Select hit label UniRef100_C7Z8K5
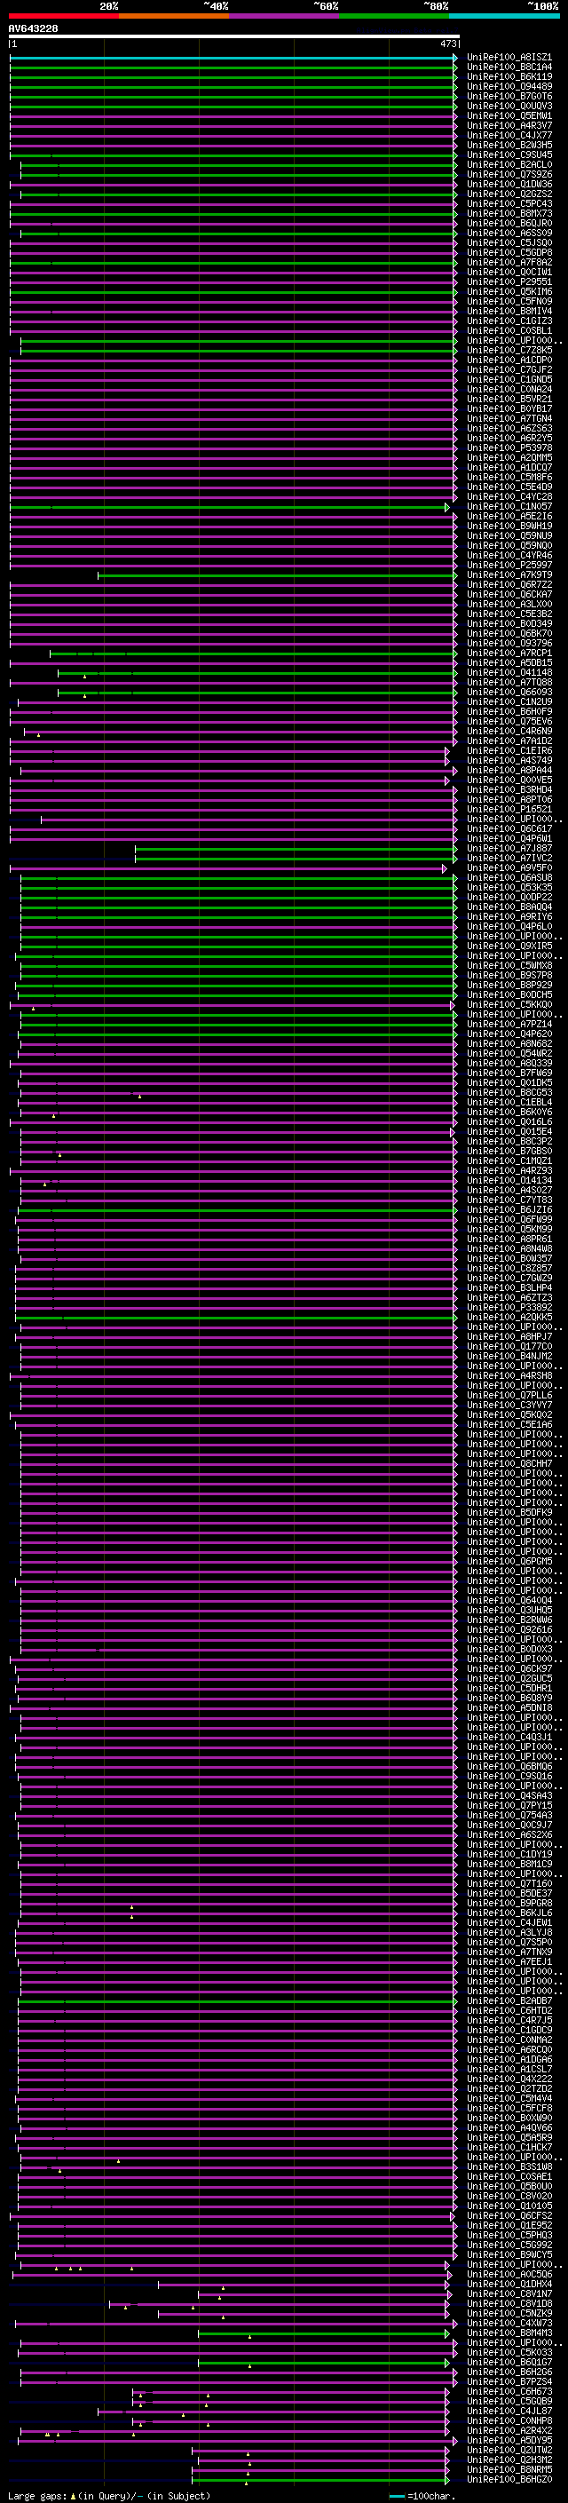 (509, 351)
